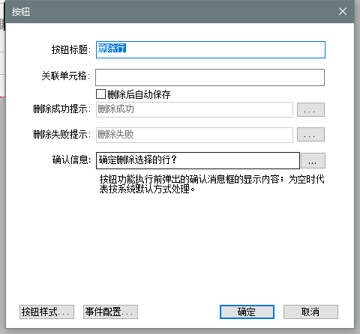Viewport: 360px width, 334px height.
Task: Focus the 关联单元格 input box
Action: (210, 77)
